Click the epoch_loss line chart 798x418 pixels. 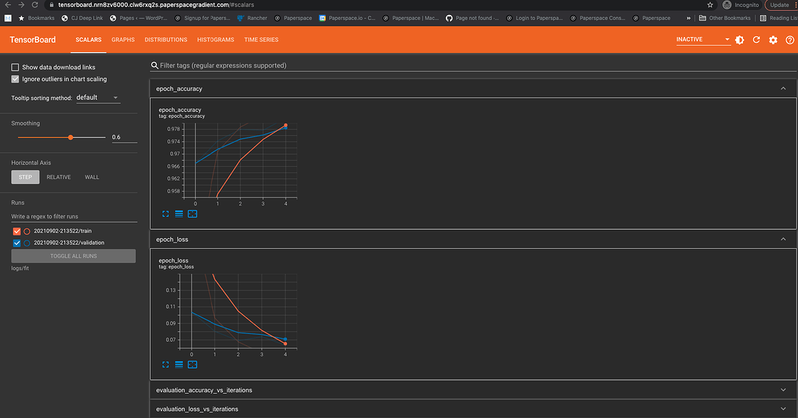click(x=238, y=311)
